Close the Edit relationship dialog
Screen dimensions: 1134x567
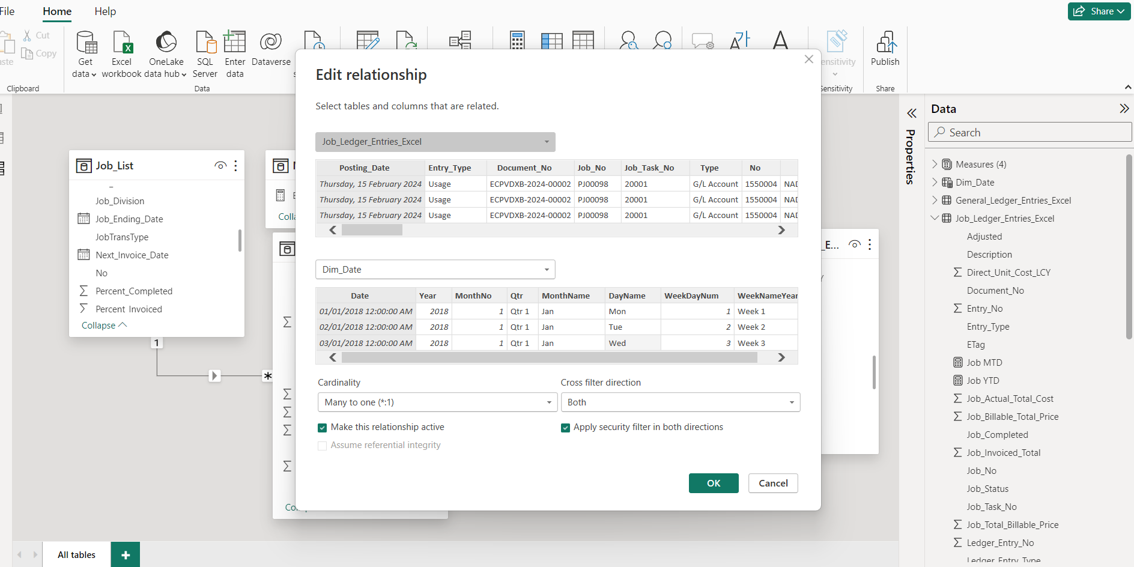click(x=809, y=59)
